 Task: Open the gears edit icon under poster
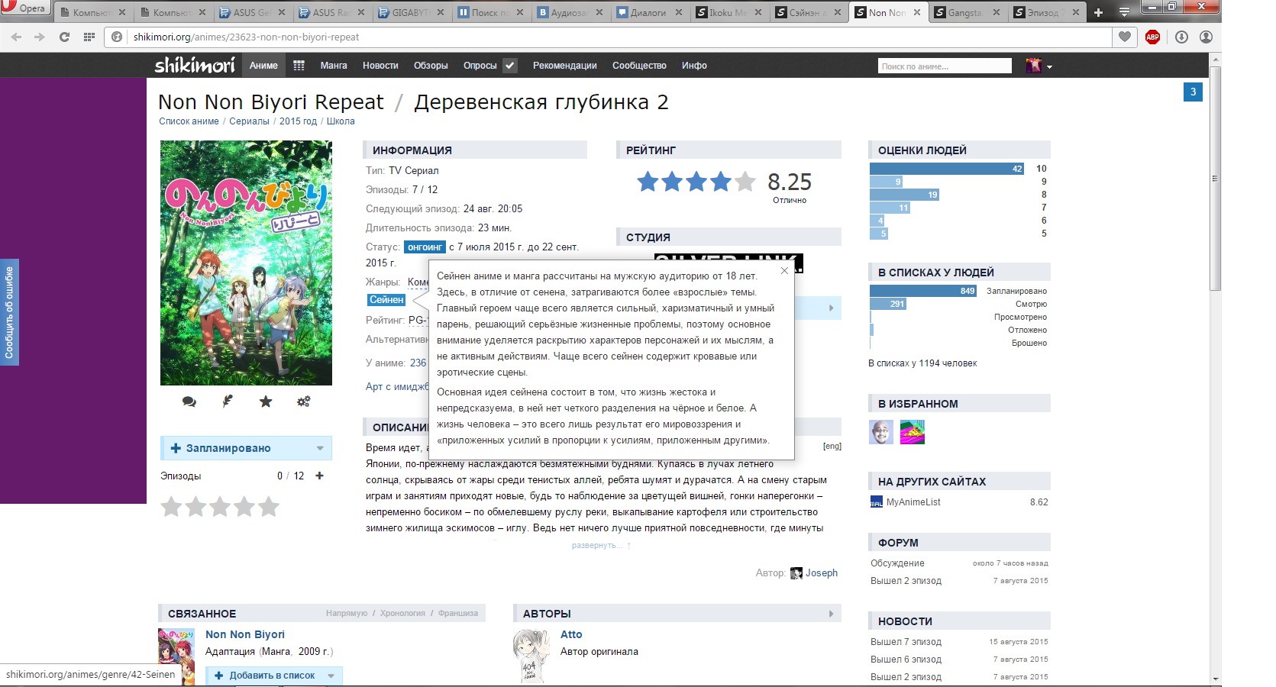[x=304, y=402]
